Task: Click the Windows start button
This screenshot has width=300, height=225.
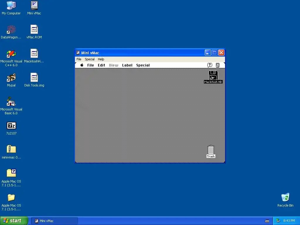Action: click(x=14, y=221)
